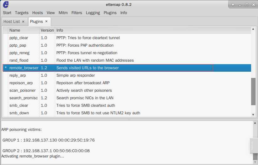
Task: Click the pane splitter handle between plugins and log
Action: [x=129, y=120]
